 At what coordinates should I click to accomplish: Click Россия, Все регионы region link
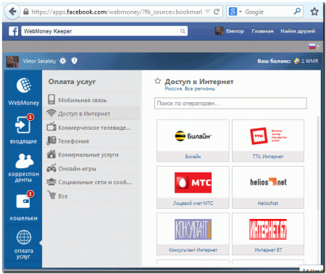(x=190, y=88)
